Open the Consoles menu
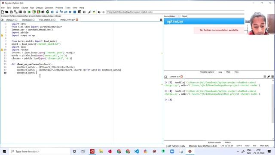This screenshot has height=155, width=275. [x=49, y=8]
